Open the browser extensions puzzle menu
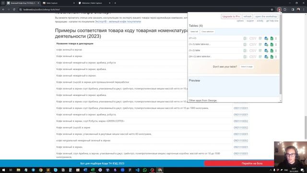307x173 pixels. point(285,10)
